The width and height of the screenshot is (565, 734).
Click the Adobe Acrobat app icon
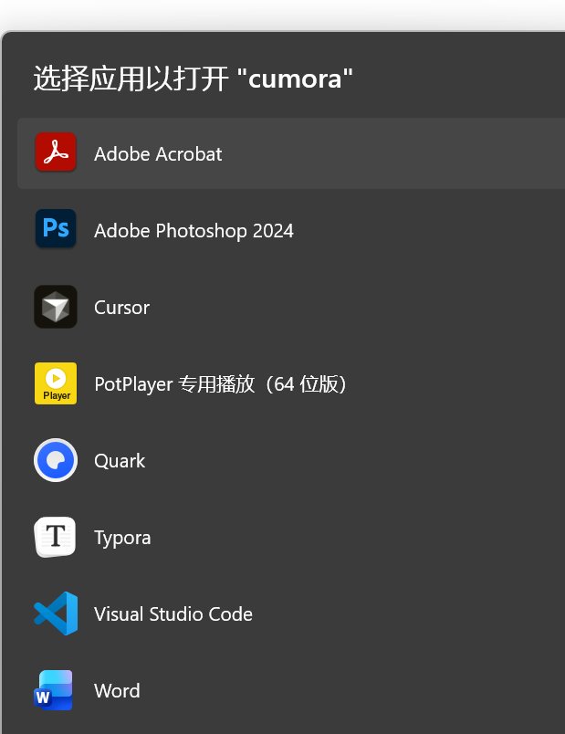point(56,152)
